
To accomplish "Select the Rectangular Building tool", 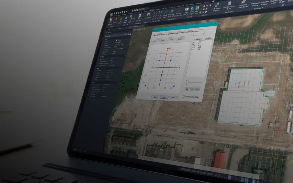I will pos(255,4).
